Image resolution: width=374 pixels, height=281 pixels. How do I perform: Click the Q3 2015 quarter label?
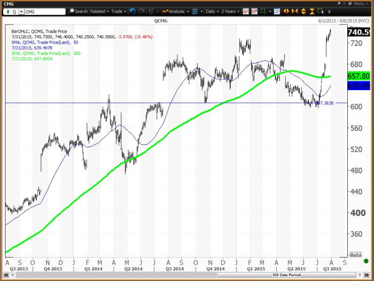(332, 269)
